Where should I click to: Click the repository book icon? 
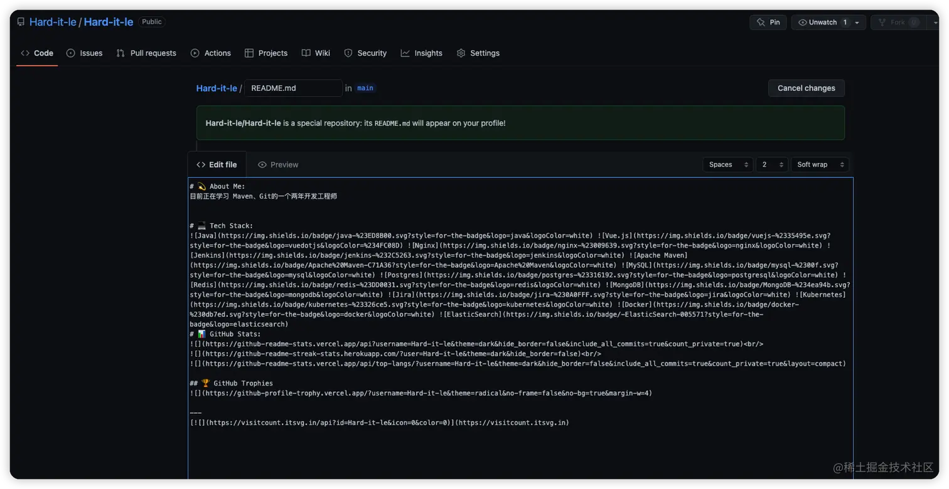point(21,22)
